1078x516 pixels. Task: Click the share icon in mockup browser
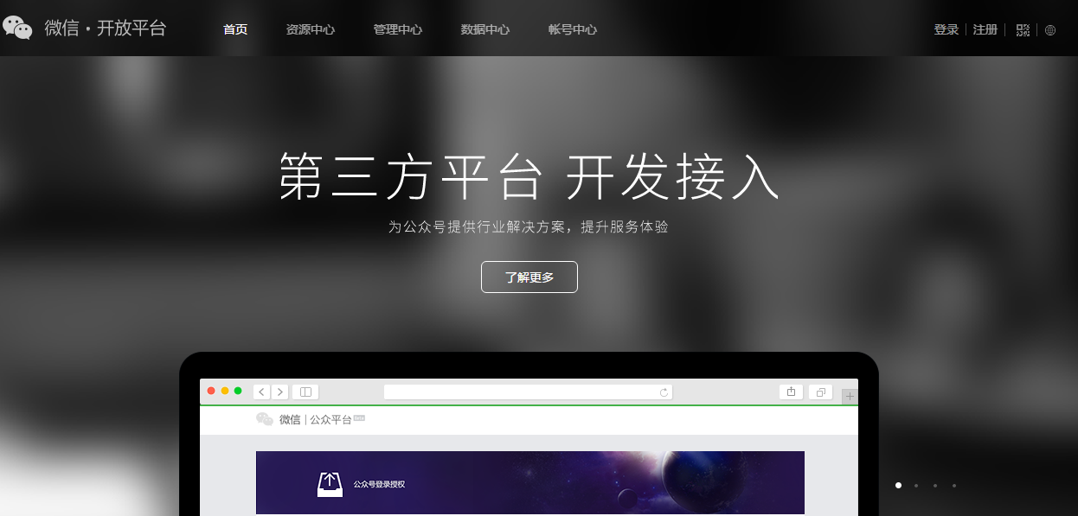tap(791, 392)
